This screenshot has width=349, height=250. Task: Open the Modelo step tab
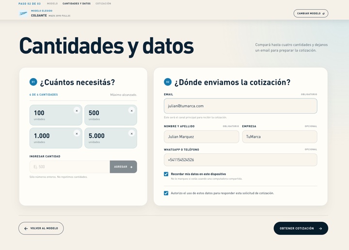pos(52,3)
